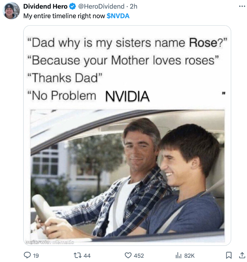Open the three-dot more options menu

(x=242, y=6)
